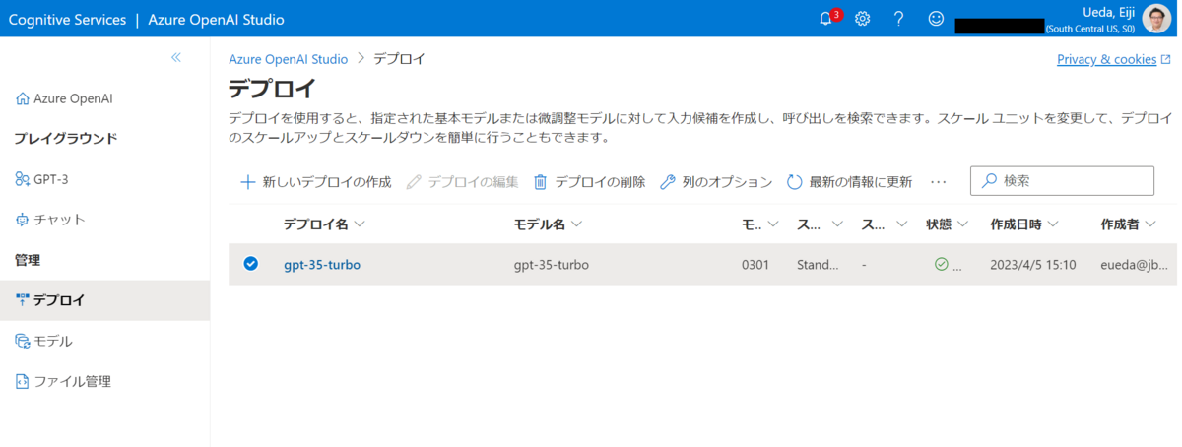Click the refresh icon for 最新の情報に更新
Screen dimensions: 1182x447
click(x=794, y=182)
